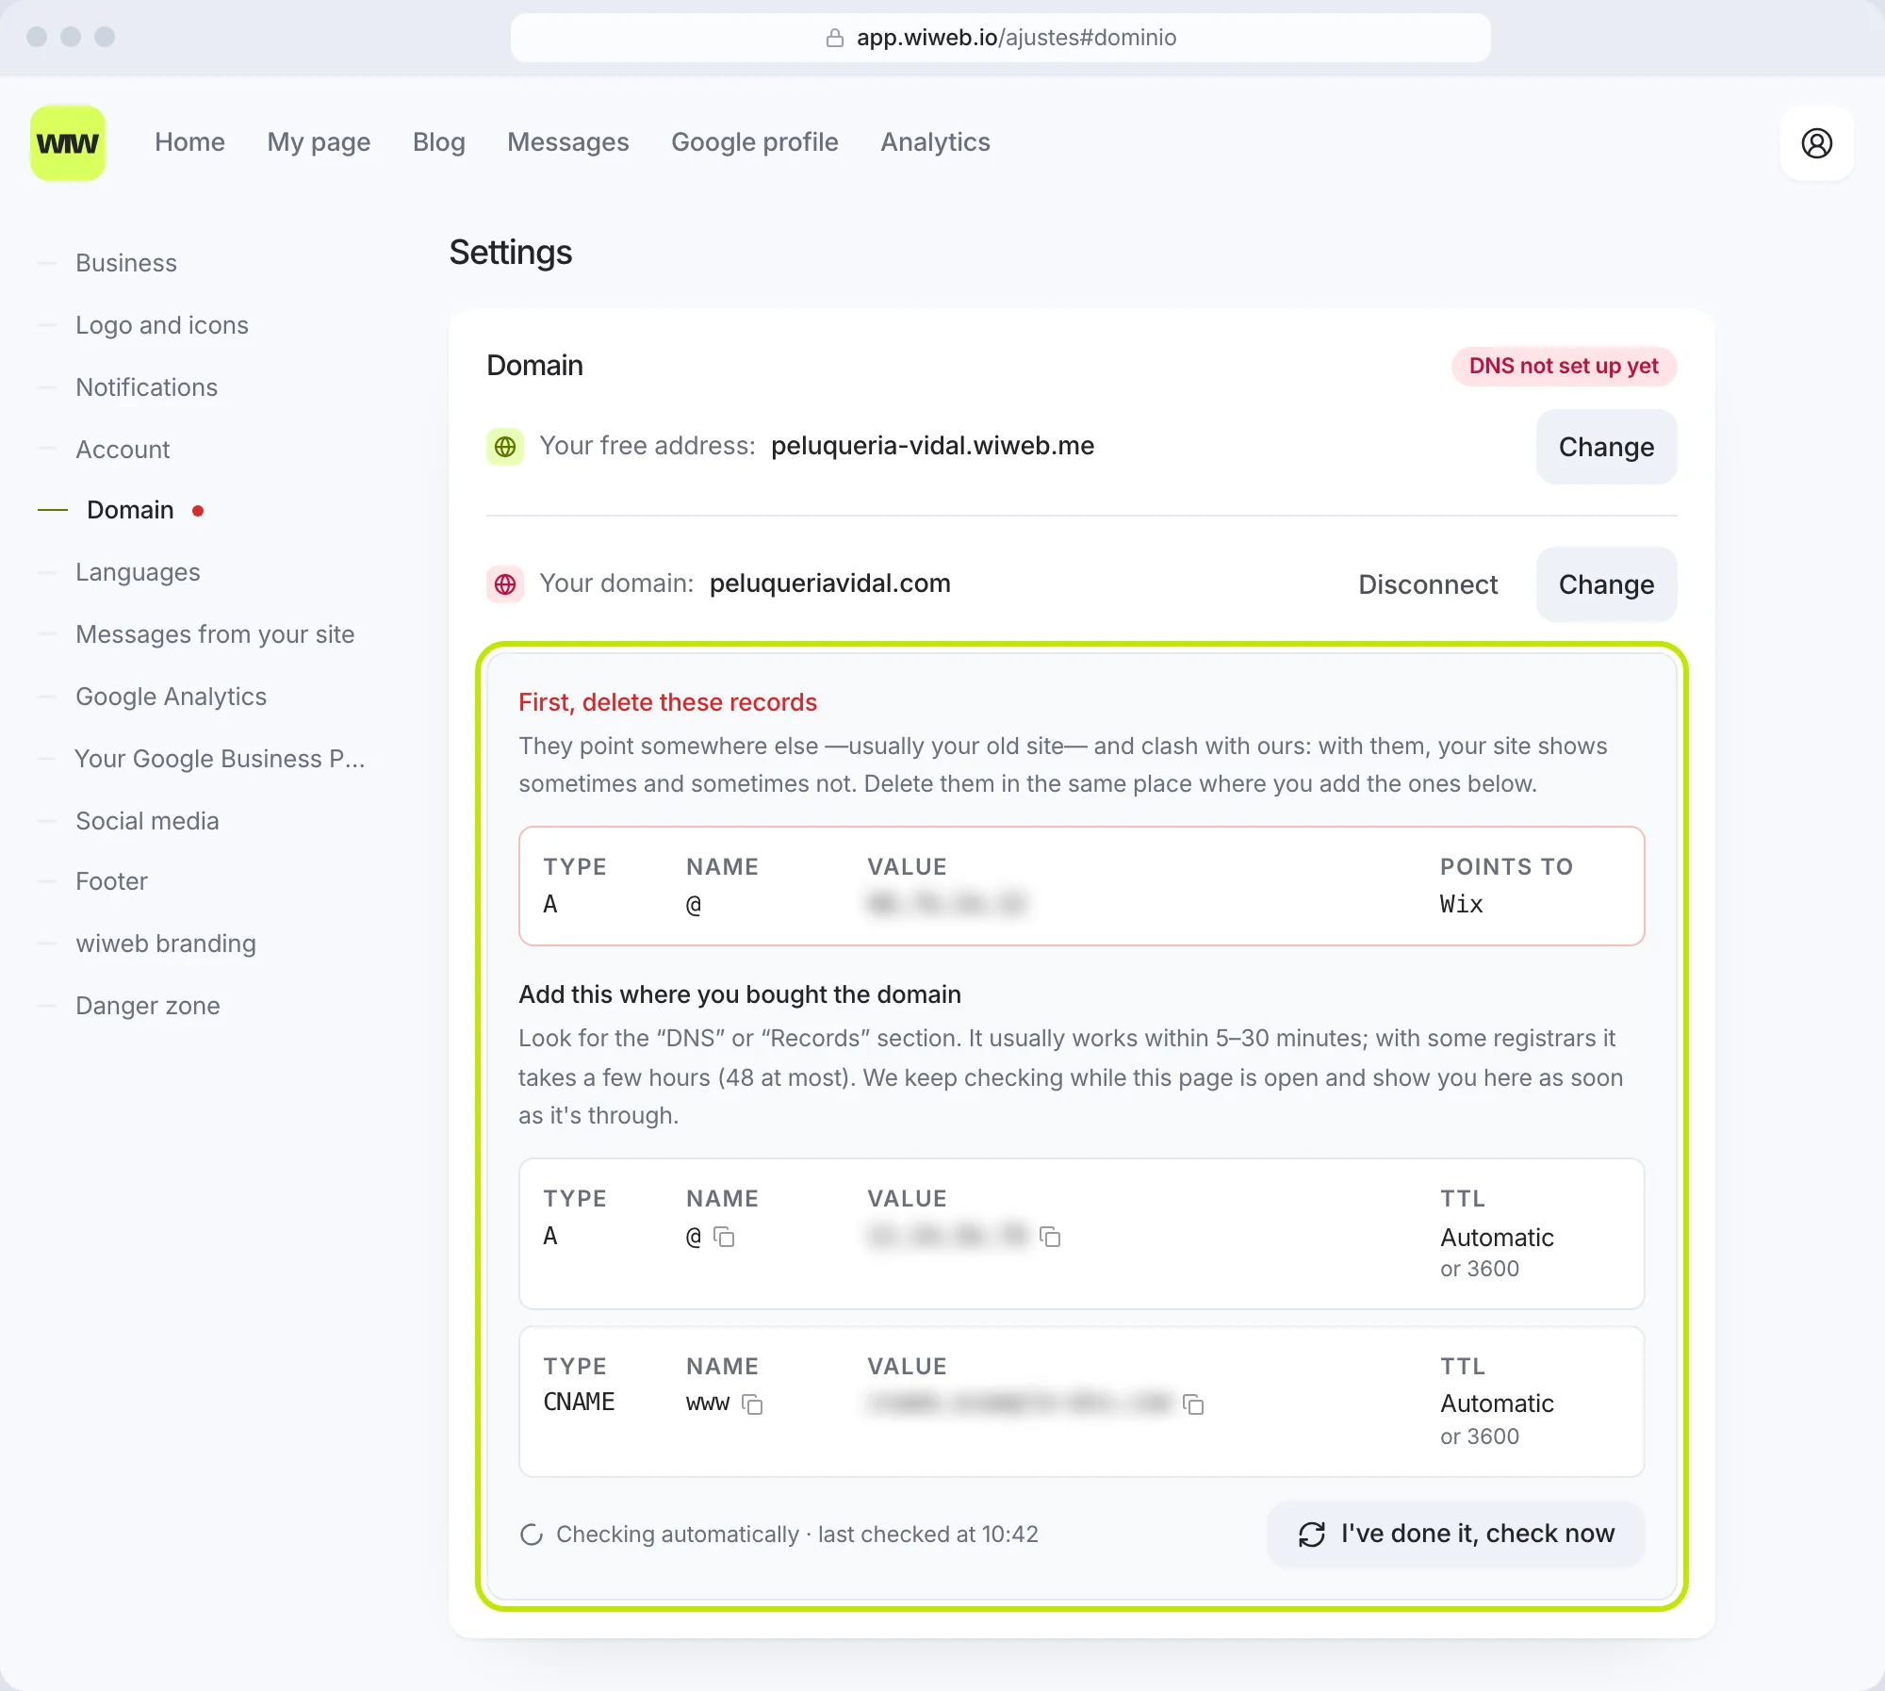Copy the A record value to add

[x=1050, y=1237]
